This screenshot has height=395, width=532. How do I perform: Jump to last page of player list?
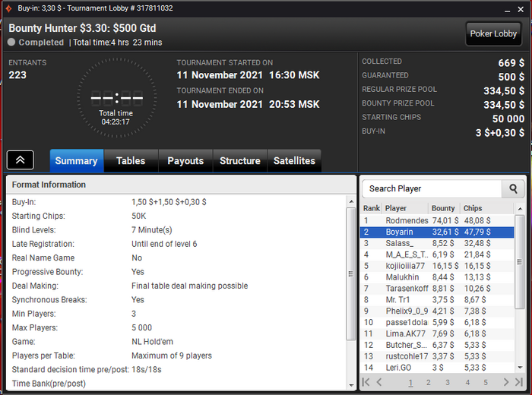[519, 382]
